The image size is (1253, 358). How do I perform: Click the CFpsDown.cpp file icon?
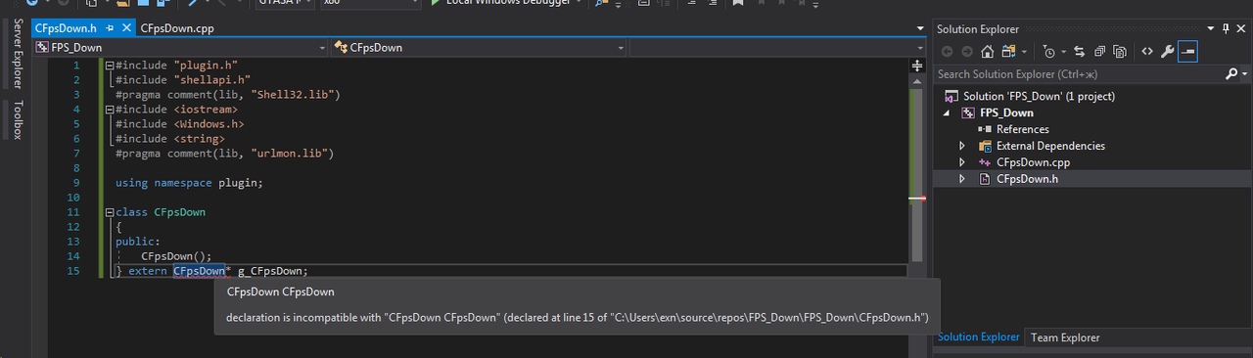pyautogui.click(x=985, y=162)
